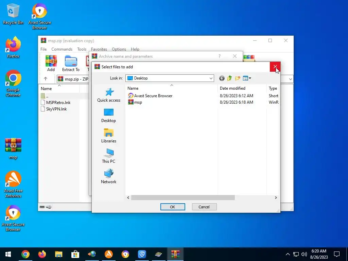Viewport: 348px width, 261px height.
Task: Open volume control in system tray
Action: click(304, 254)
